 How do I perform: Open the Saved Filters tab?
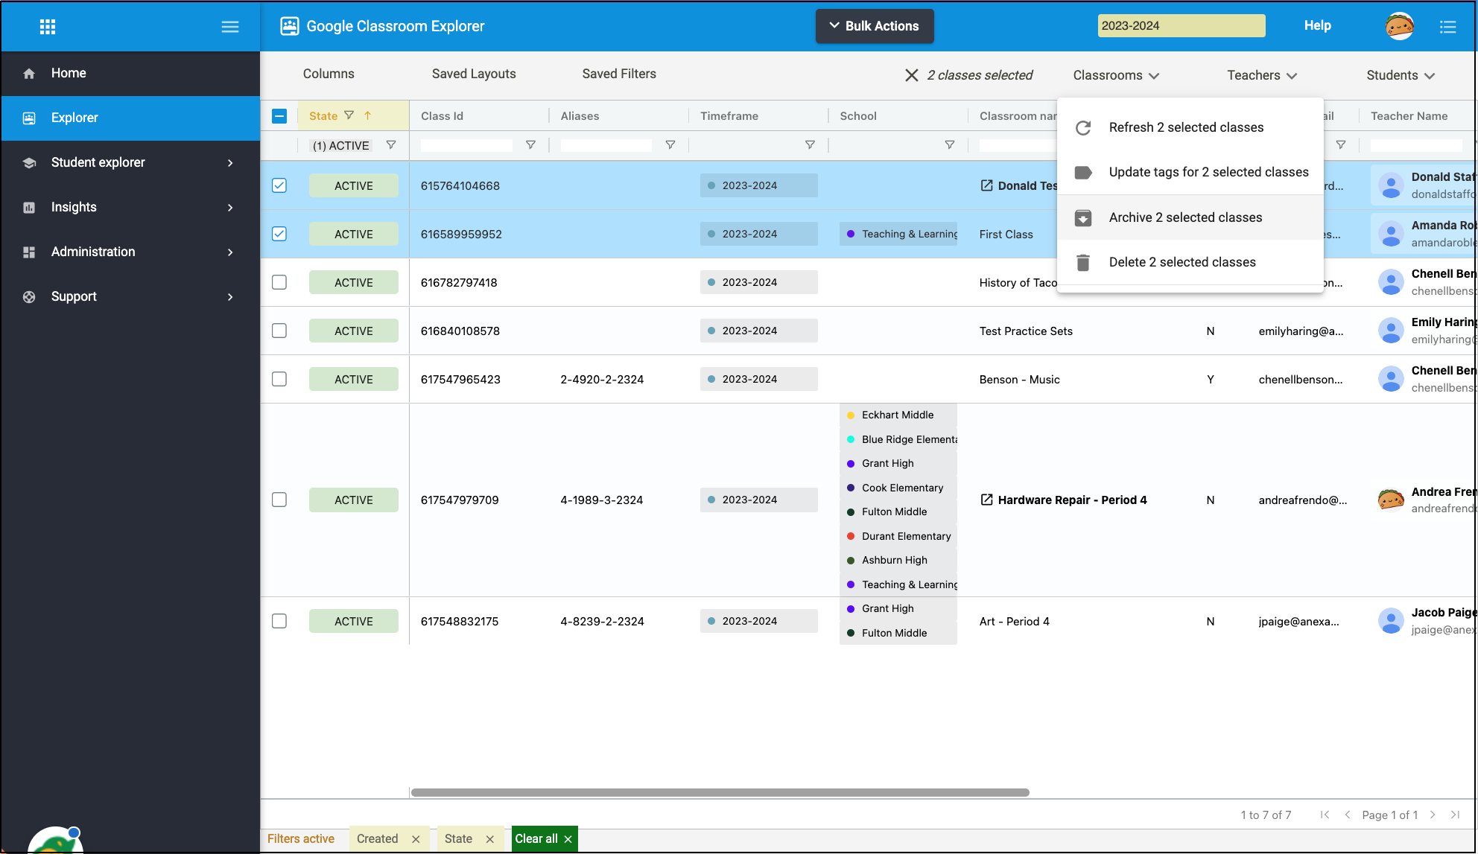click(x=619, y=74)
